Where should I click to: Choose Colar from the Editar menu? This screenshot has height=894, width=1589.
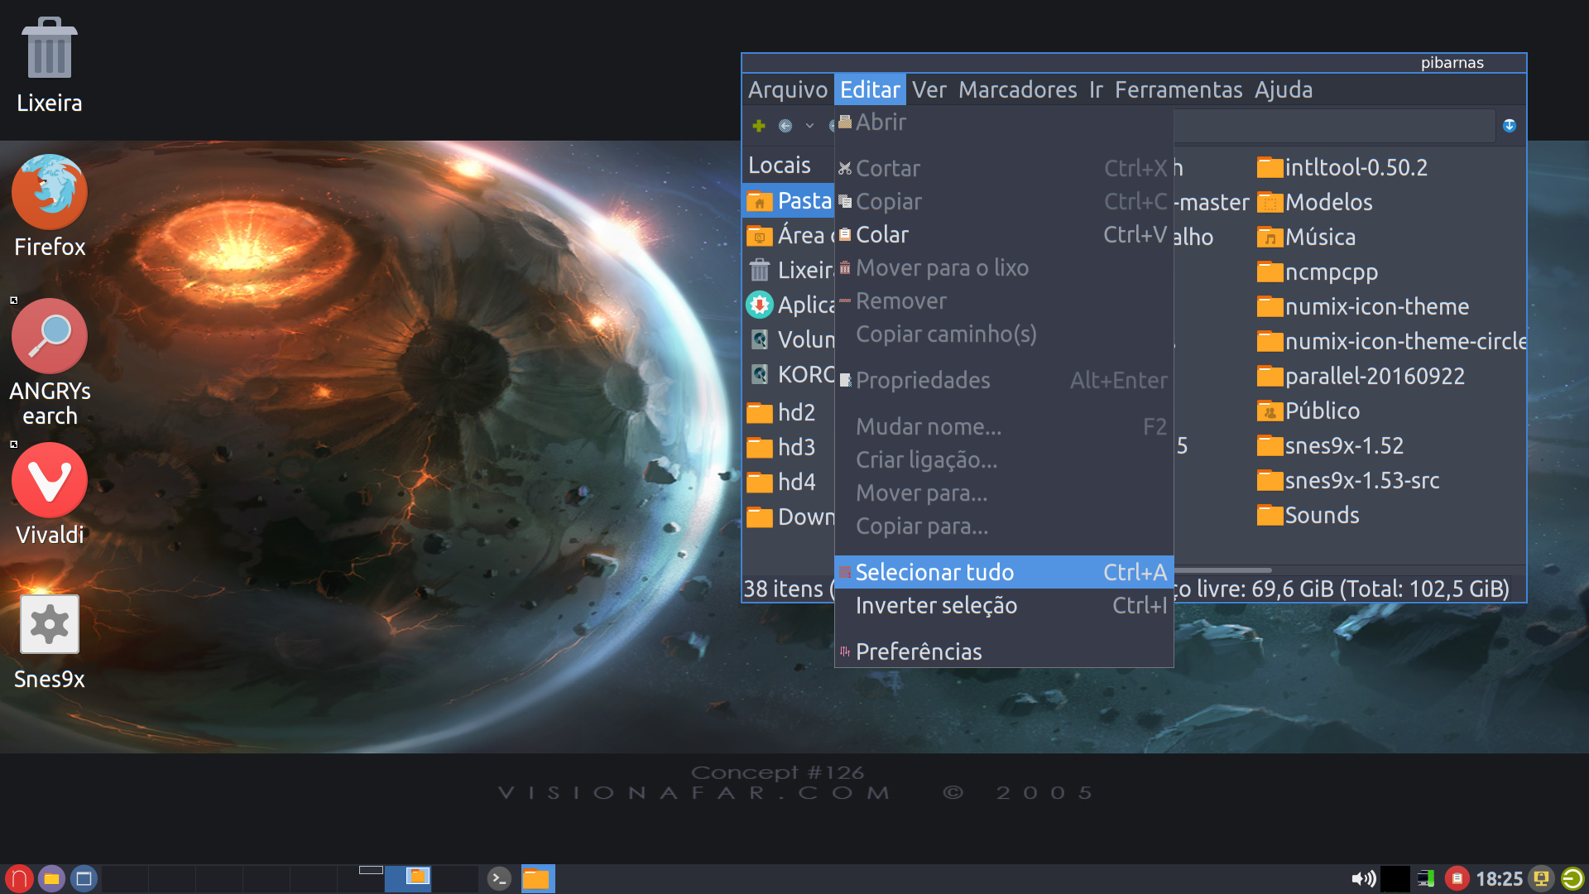pyautogui.click(x=1004, y=235)
